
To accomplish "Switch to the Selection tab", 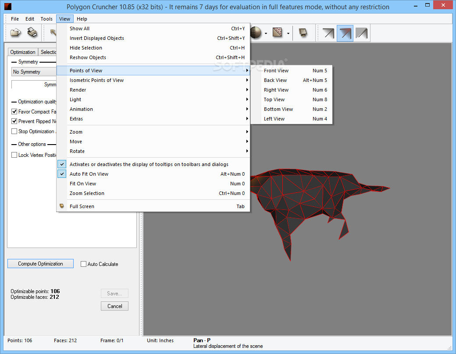I will [x=48, y=52].
